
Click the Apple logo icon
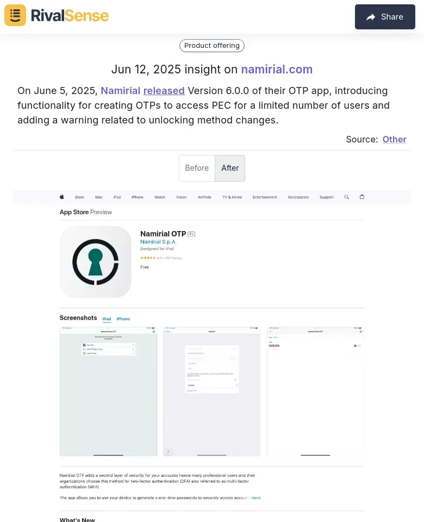pyautogui.click(x=62, y=197)
